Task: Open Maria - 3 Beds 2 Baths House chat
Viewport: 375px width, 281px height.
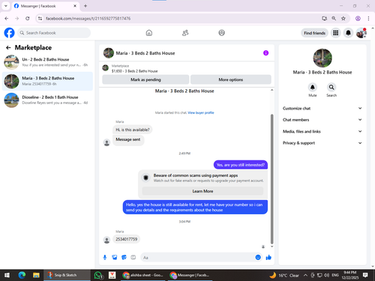Action: (47, 81)
